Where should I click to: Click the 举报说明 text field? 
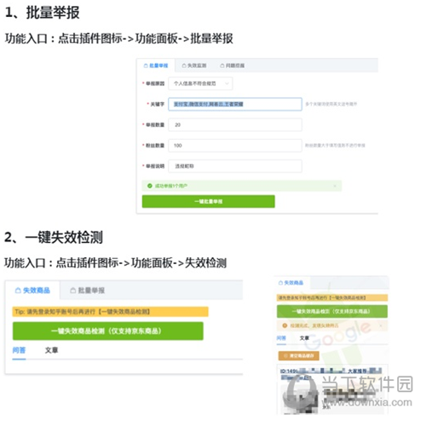(235, 166)
